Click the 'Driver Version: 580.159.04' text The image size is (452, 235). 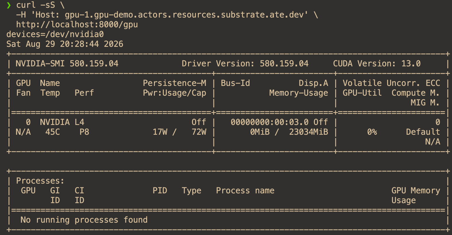tap(245, 64)
